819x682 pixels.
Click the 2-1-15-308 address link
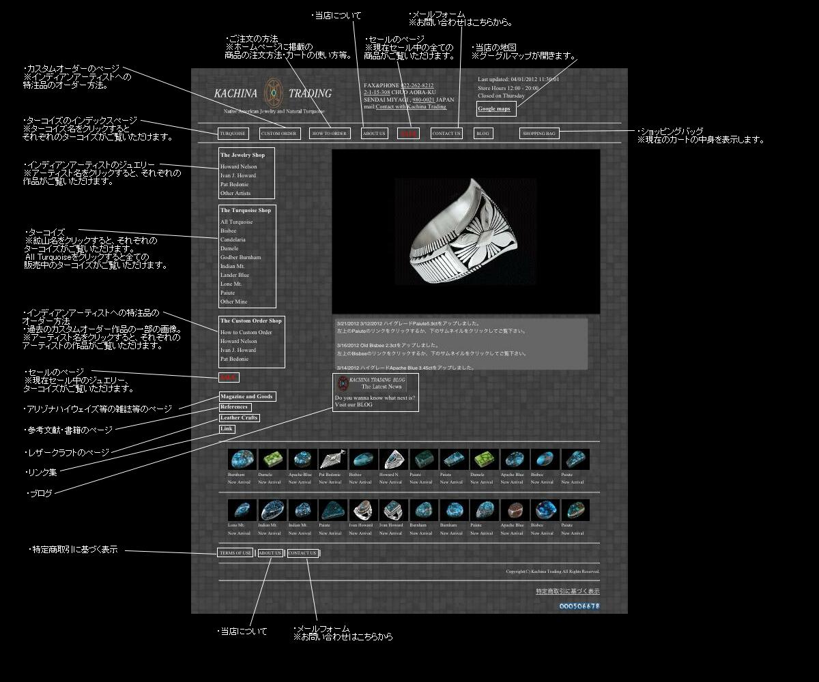click(x=377, y=92)
